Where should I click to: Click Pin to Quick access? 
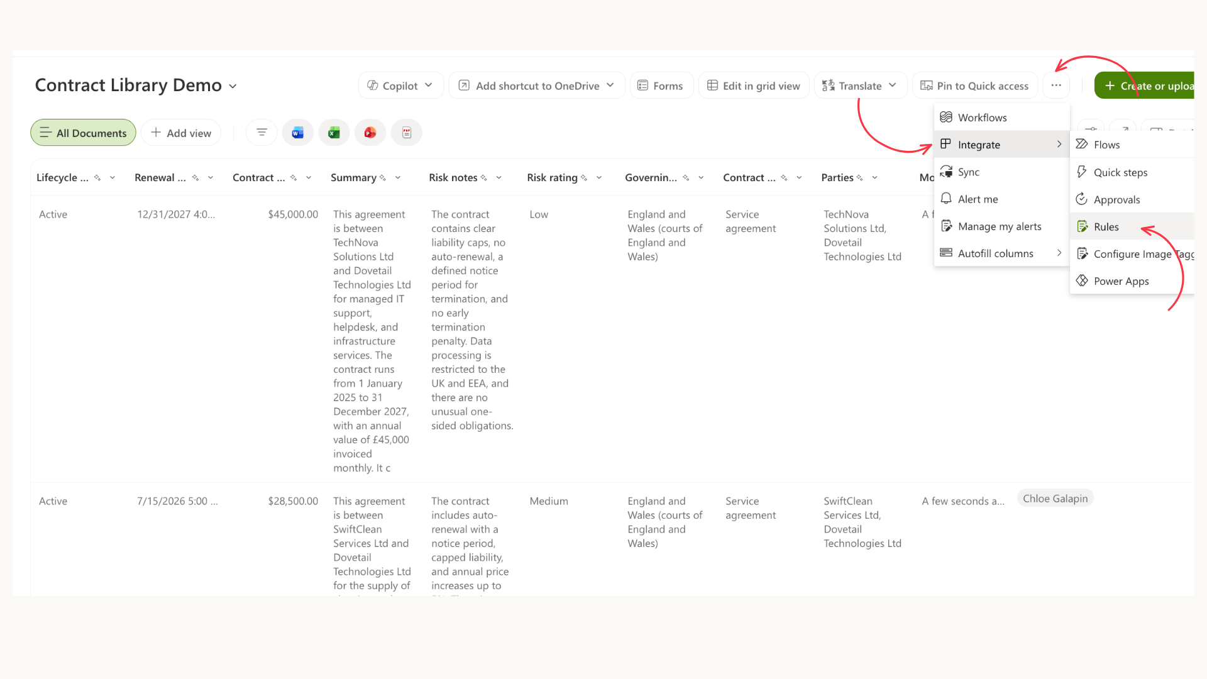(x=974, y=86)
